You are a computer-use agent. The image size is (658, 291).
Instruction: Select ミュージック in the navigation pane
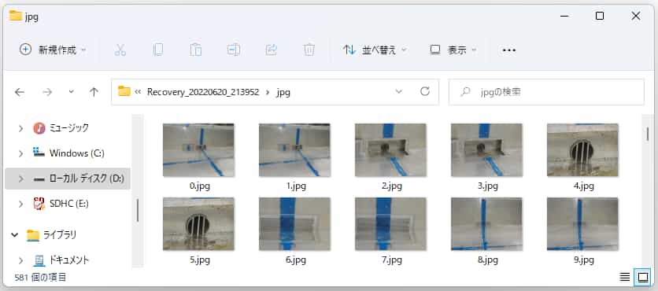[68, 128]
